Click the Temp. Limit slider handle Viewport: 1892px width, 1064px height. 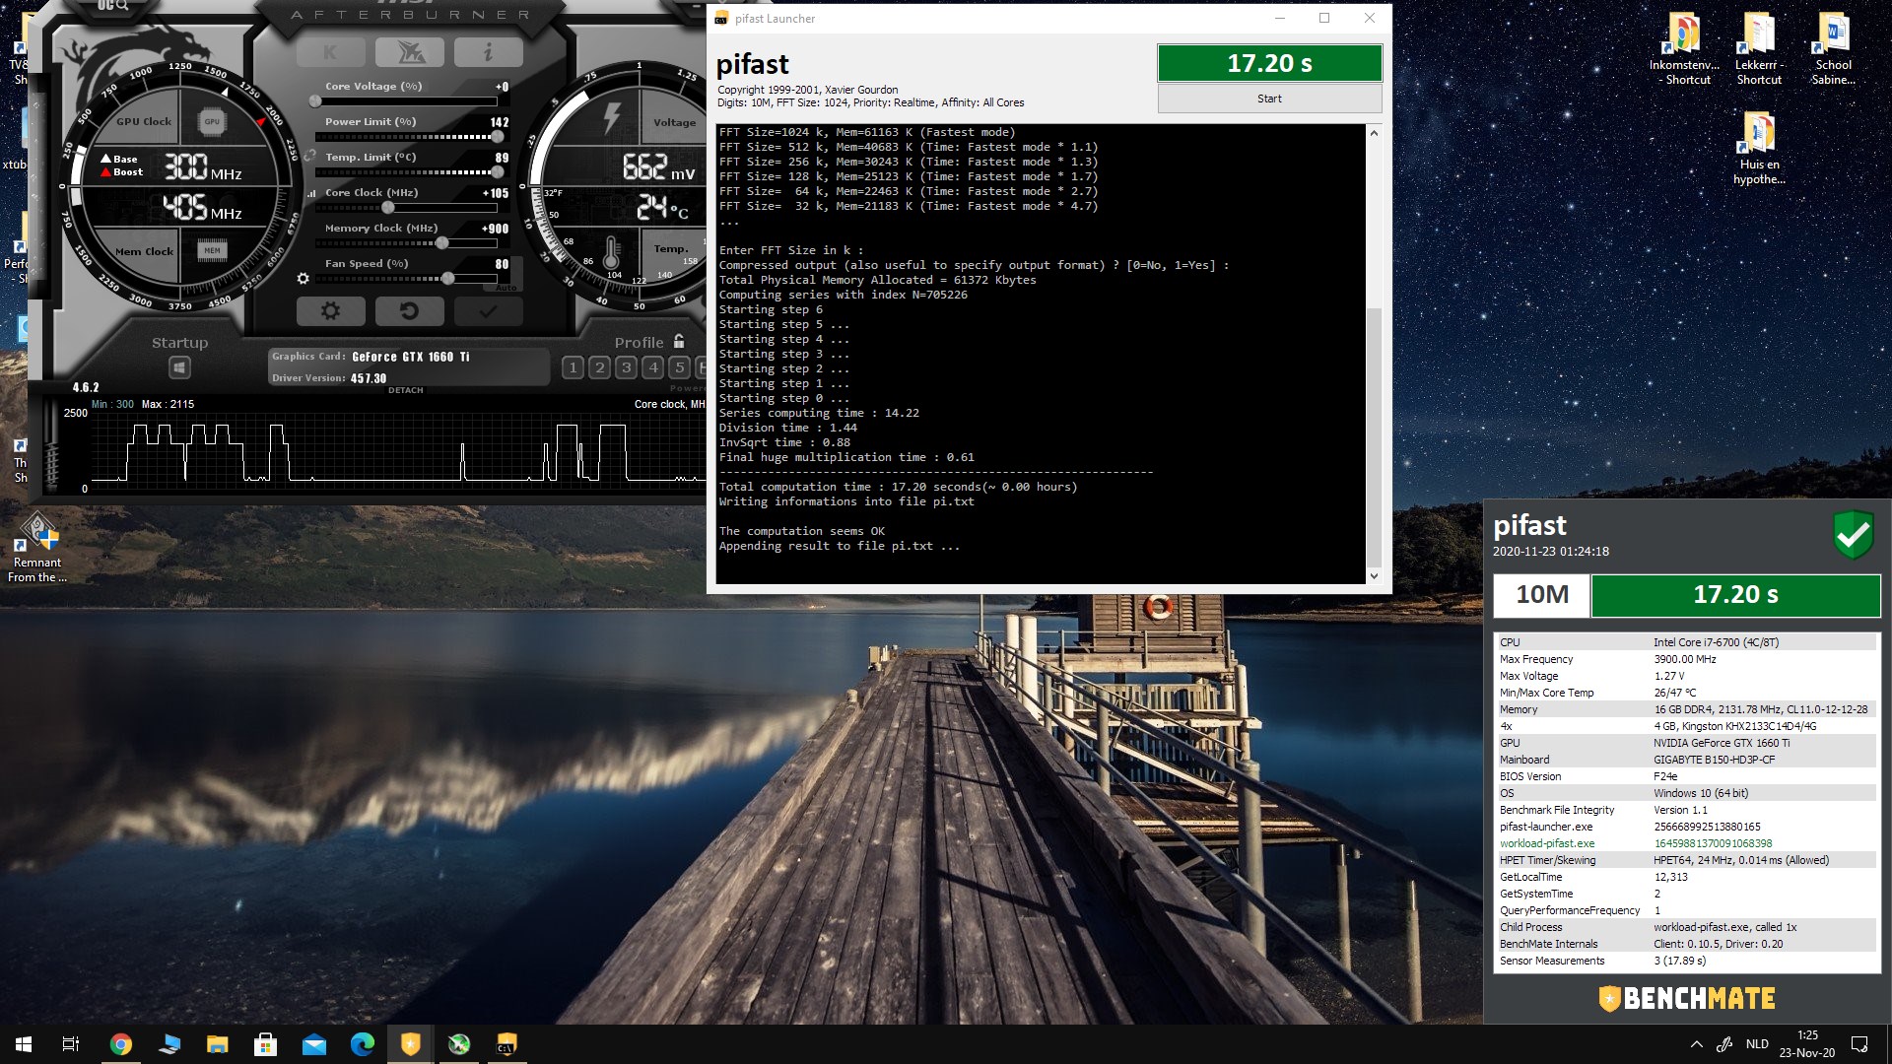[498, 172]
